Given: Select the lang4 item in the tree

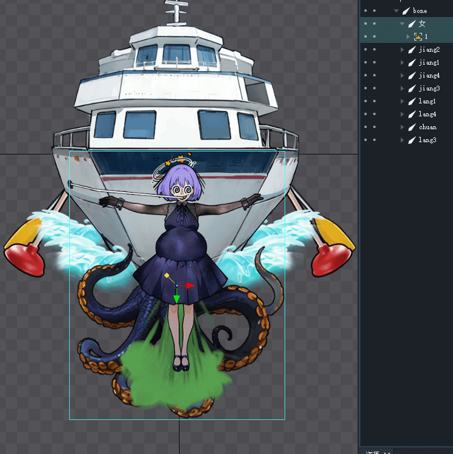Looking at the screenshot, I should 427,114.
